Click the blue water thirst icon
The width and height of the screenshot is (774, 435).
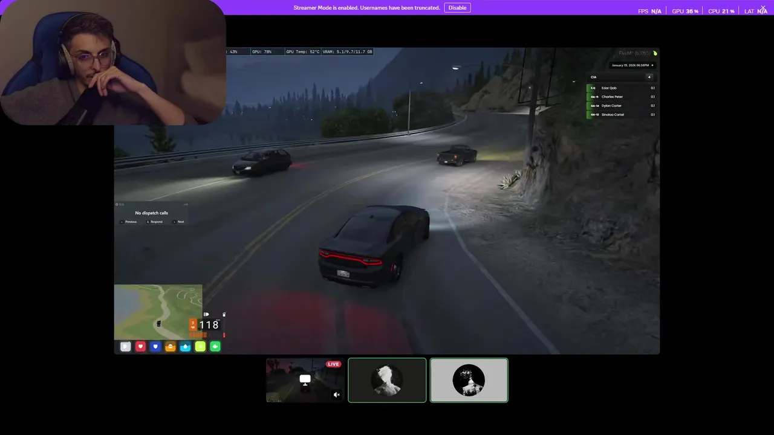[x=186, y=347]
